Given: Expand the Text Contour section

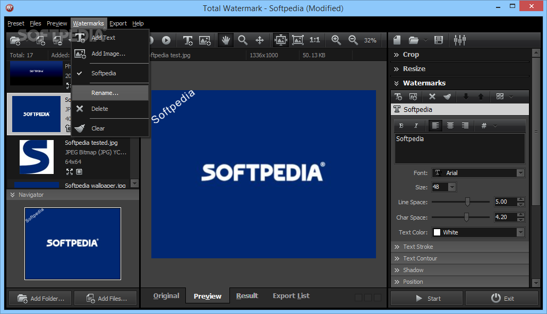Looking at the screenshot, I should tap(460, 259).
